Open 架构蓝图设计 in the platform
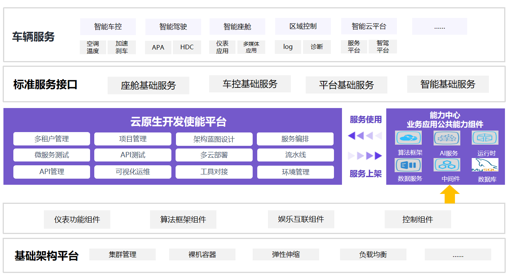 pos(214,139)
